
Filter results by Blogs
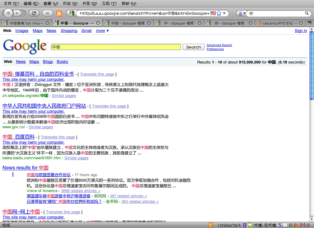click(48, 62)
